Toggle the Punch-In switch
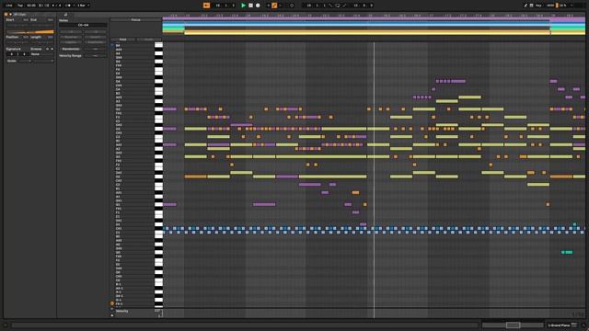 pyautogui.click(x=330, y=6)
